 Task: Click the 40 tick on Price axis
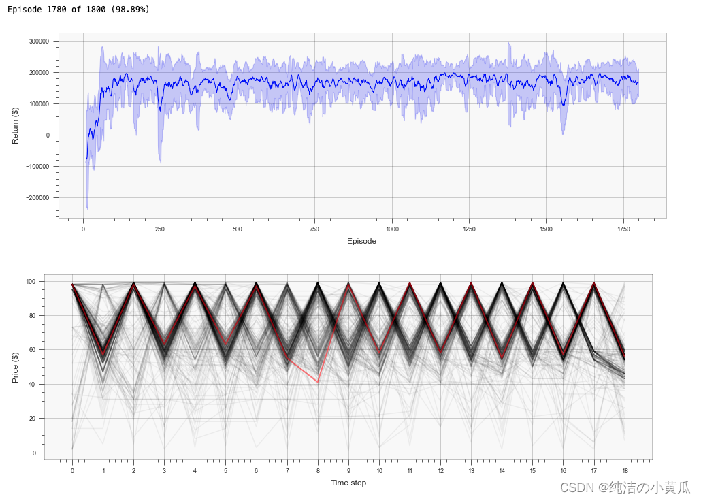click(x=32, y=384)
